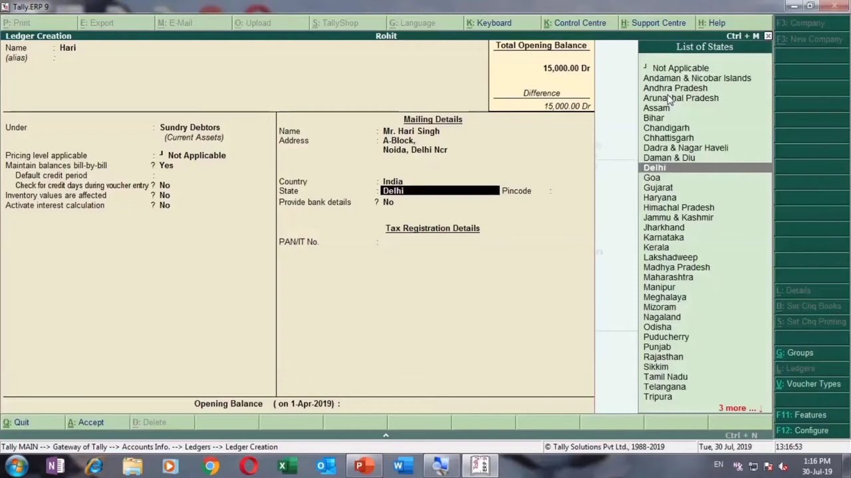Select 'Madhya Pradesh' from the states list
Screen dimensions: 851x478
(x=677, y=267)
